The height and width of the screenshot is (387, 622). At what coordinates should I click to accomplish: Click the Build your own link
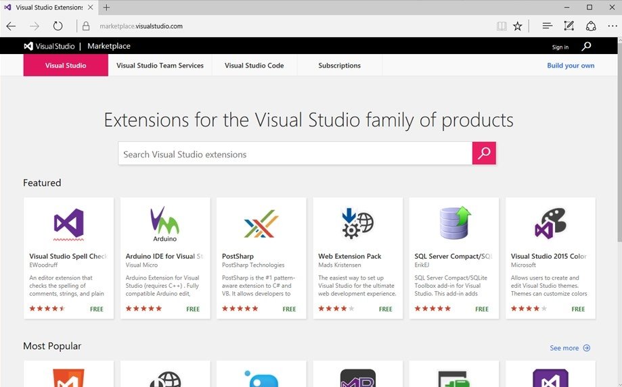(571, 66)
